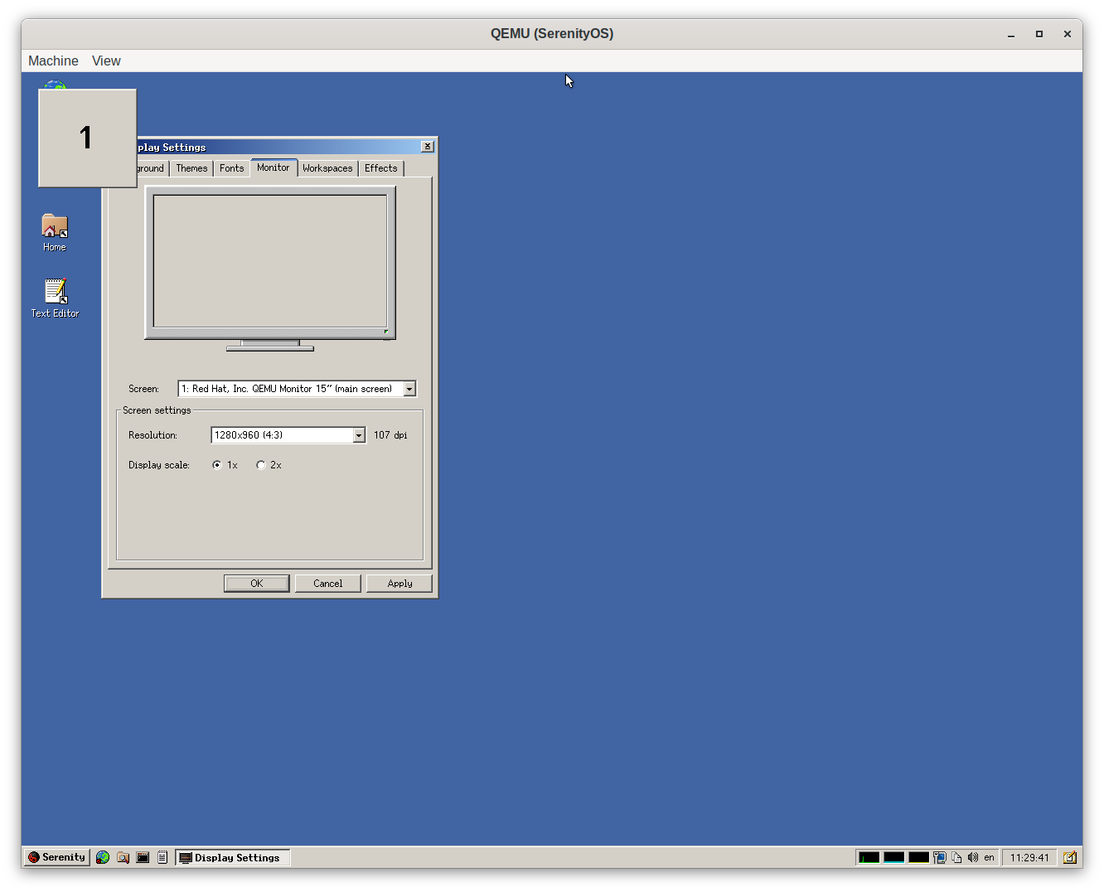The height and width of the screenshot is (892, 1104).
Task: Open the Home folder desktop icon
Action: tap(55, 231)
